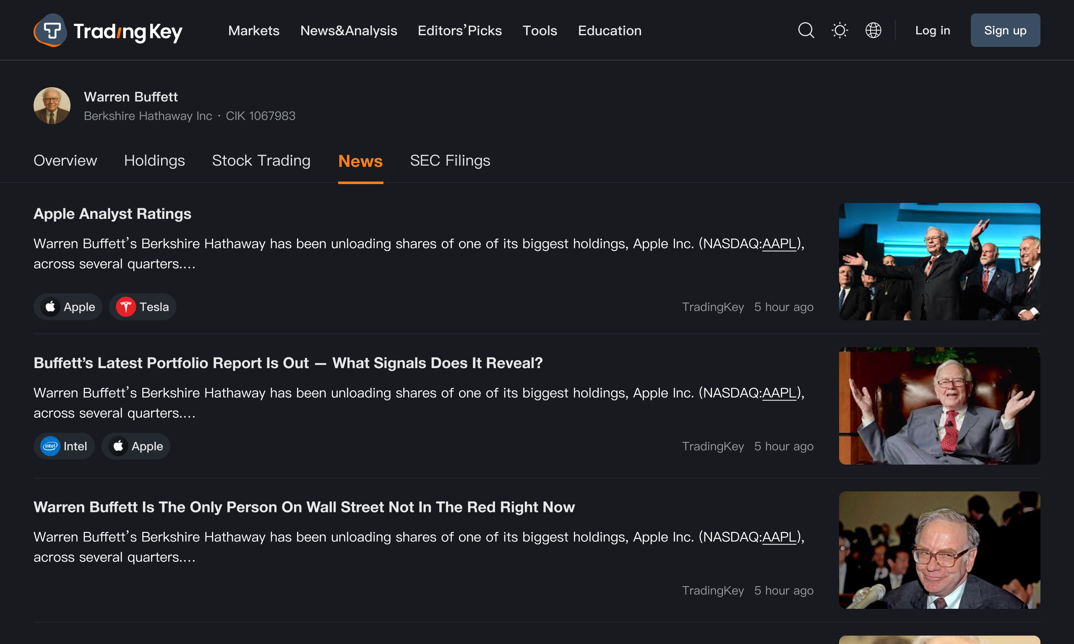Image resolution: width=1074 pixels, height=644 pixels.
Task: Switch to the Holdings tab
Action: 154,161
